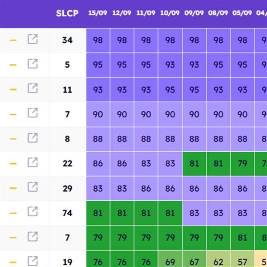The height and width of the screenshot is (267, 267).
Task: Open external link icon in SLCP 22 row
Action: click(x=32, y=162)
